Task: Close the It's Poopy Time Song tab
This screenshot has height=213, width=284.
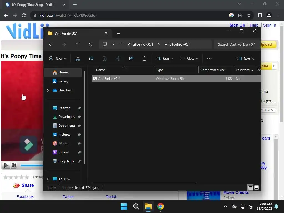Action: click(x=64, y=5)
